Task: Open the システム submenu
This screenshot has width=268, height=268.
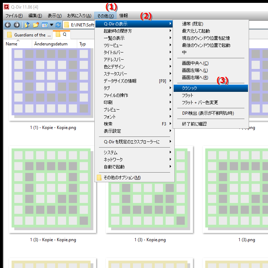Action: 134,153
